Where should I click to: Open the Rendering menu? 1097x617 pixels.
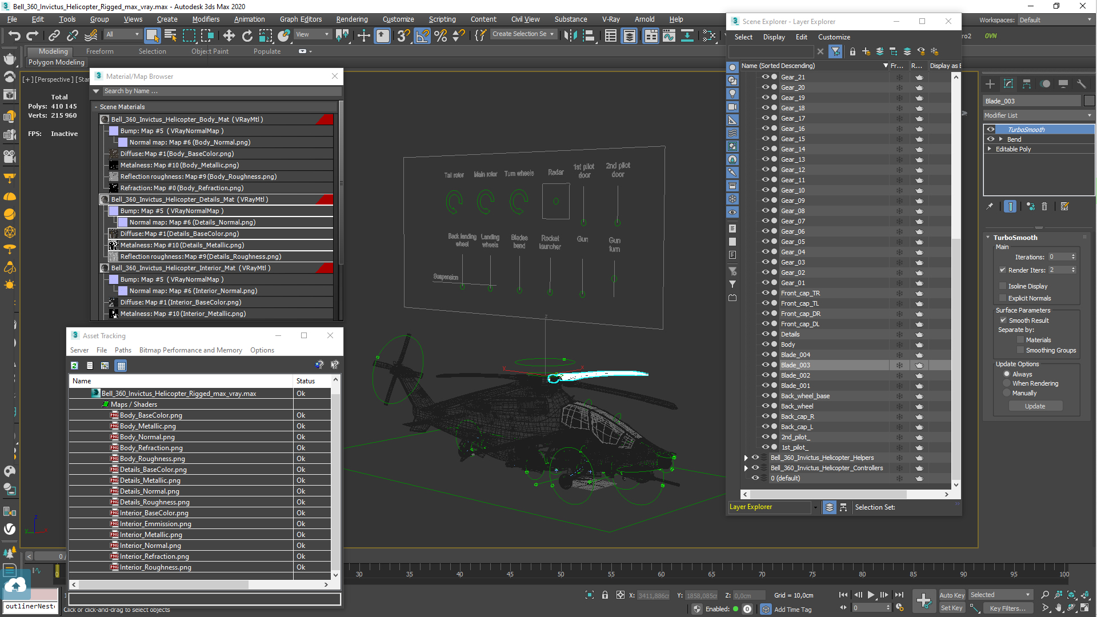tap(352, 19)
